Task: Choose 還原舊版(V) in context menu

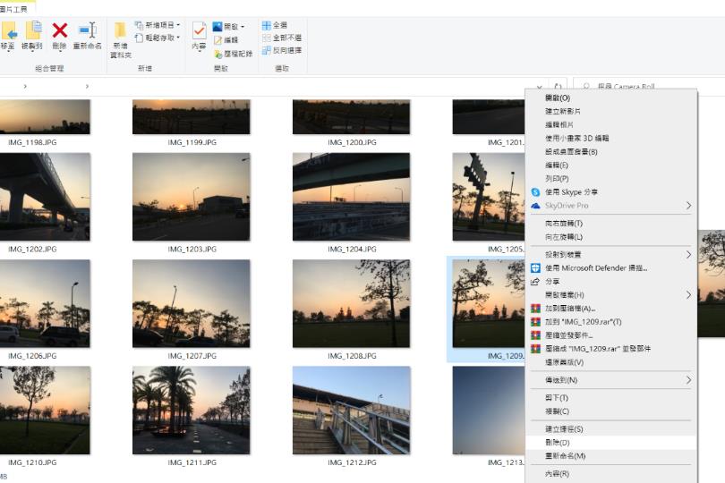Action: pos(610,362)
